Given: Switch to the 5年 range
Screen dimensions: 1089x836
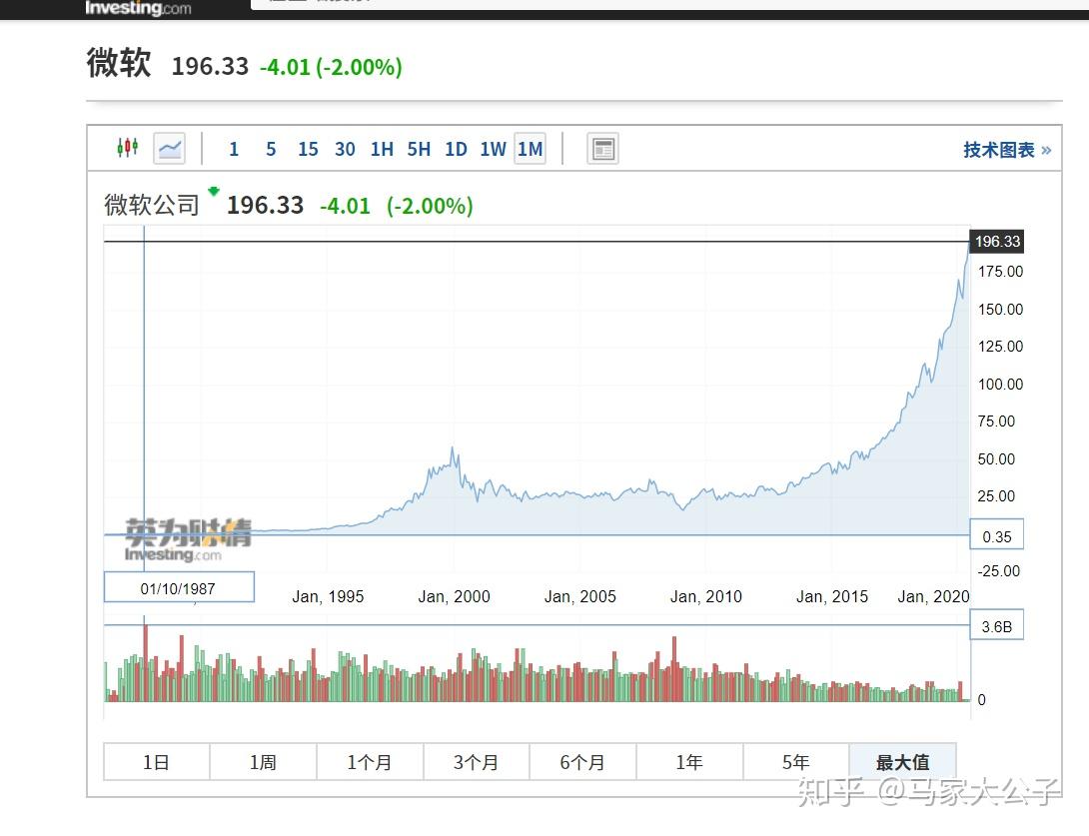Looking at the screenshot, I should [x=796, y=762].
